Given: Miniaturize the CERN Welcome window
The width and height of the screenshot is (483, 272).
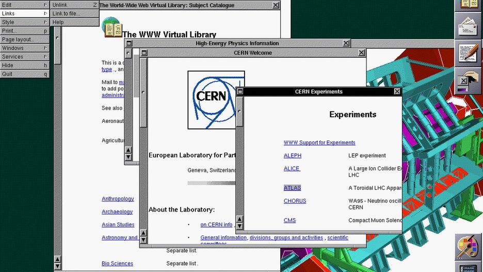Looking at the screenshot, I should (144, 53).
